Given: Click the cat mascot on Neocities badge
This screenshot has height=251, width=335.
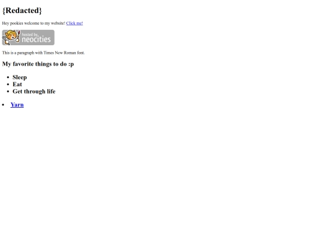Looking at the screenshot, I should [x=11, y=37].
